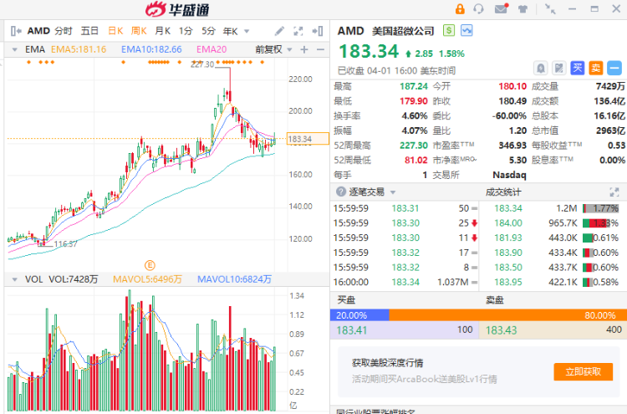
Task: Click the orange Sell (卖) button
Action: coord(596,68)
